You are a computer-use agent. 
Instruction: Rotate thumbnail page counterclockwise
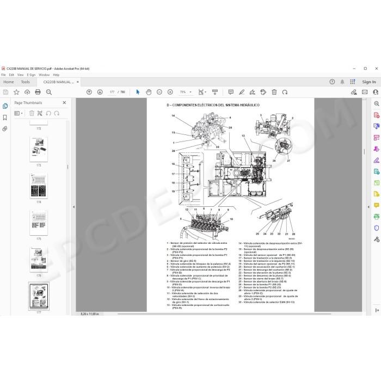pos(48,113)
